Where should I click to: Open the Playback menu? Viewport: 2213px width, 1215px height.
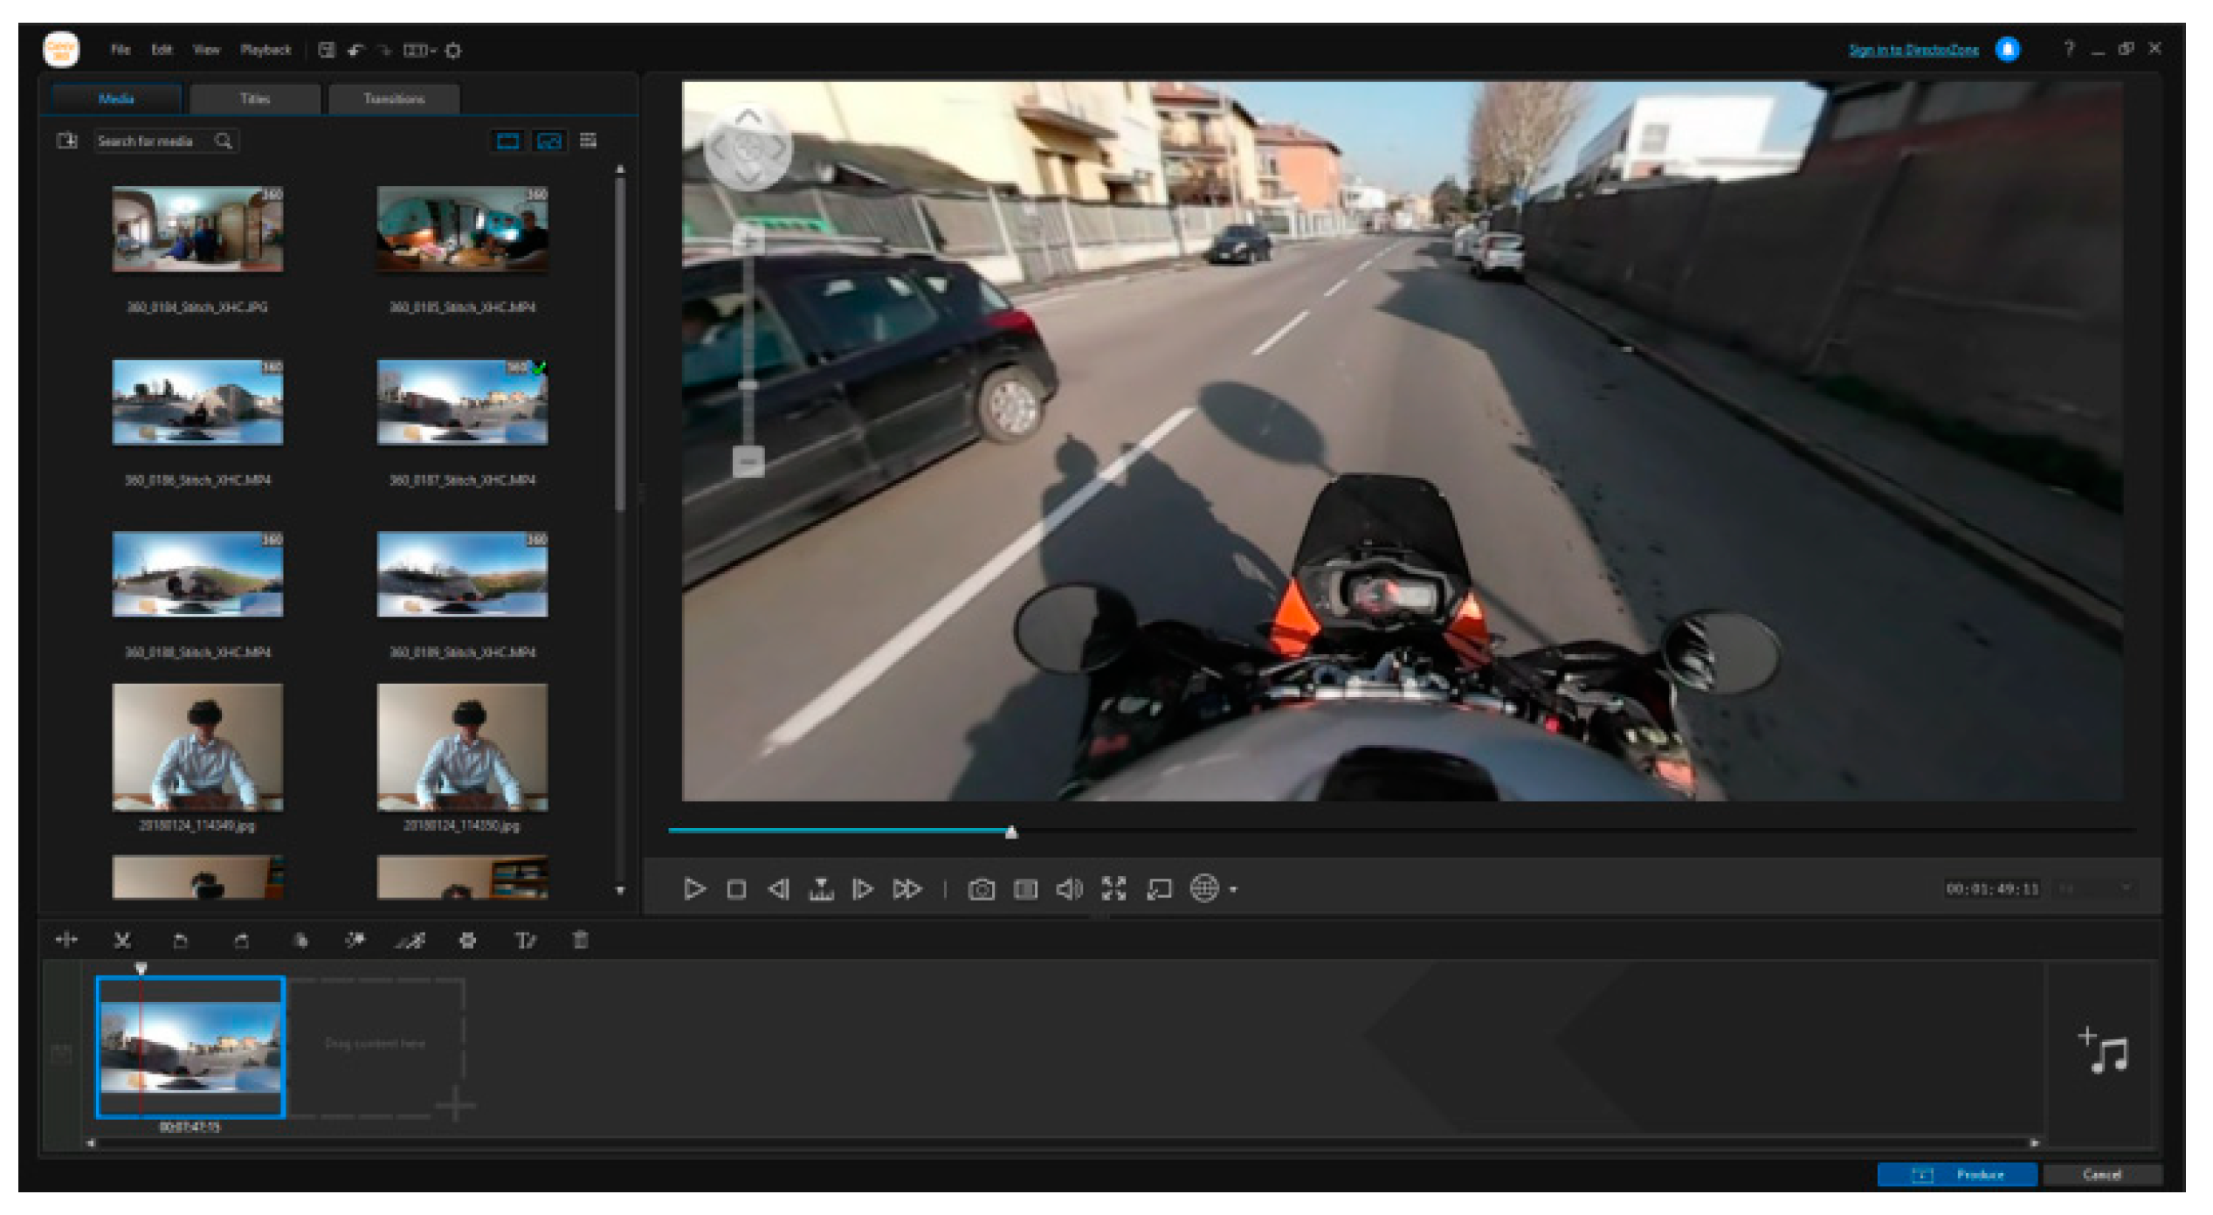265,50
